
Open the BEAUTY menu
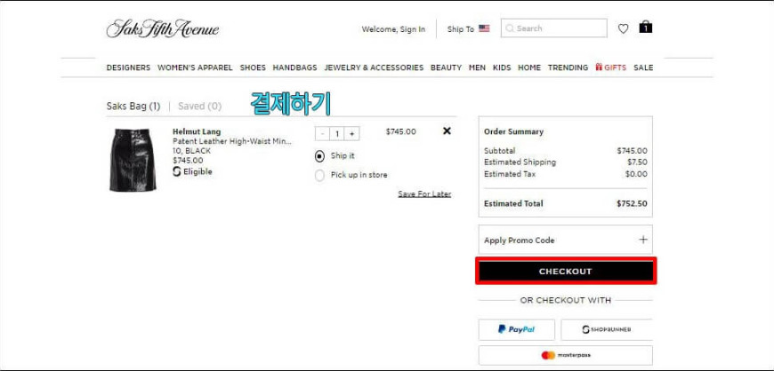446,67
